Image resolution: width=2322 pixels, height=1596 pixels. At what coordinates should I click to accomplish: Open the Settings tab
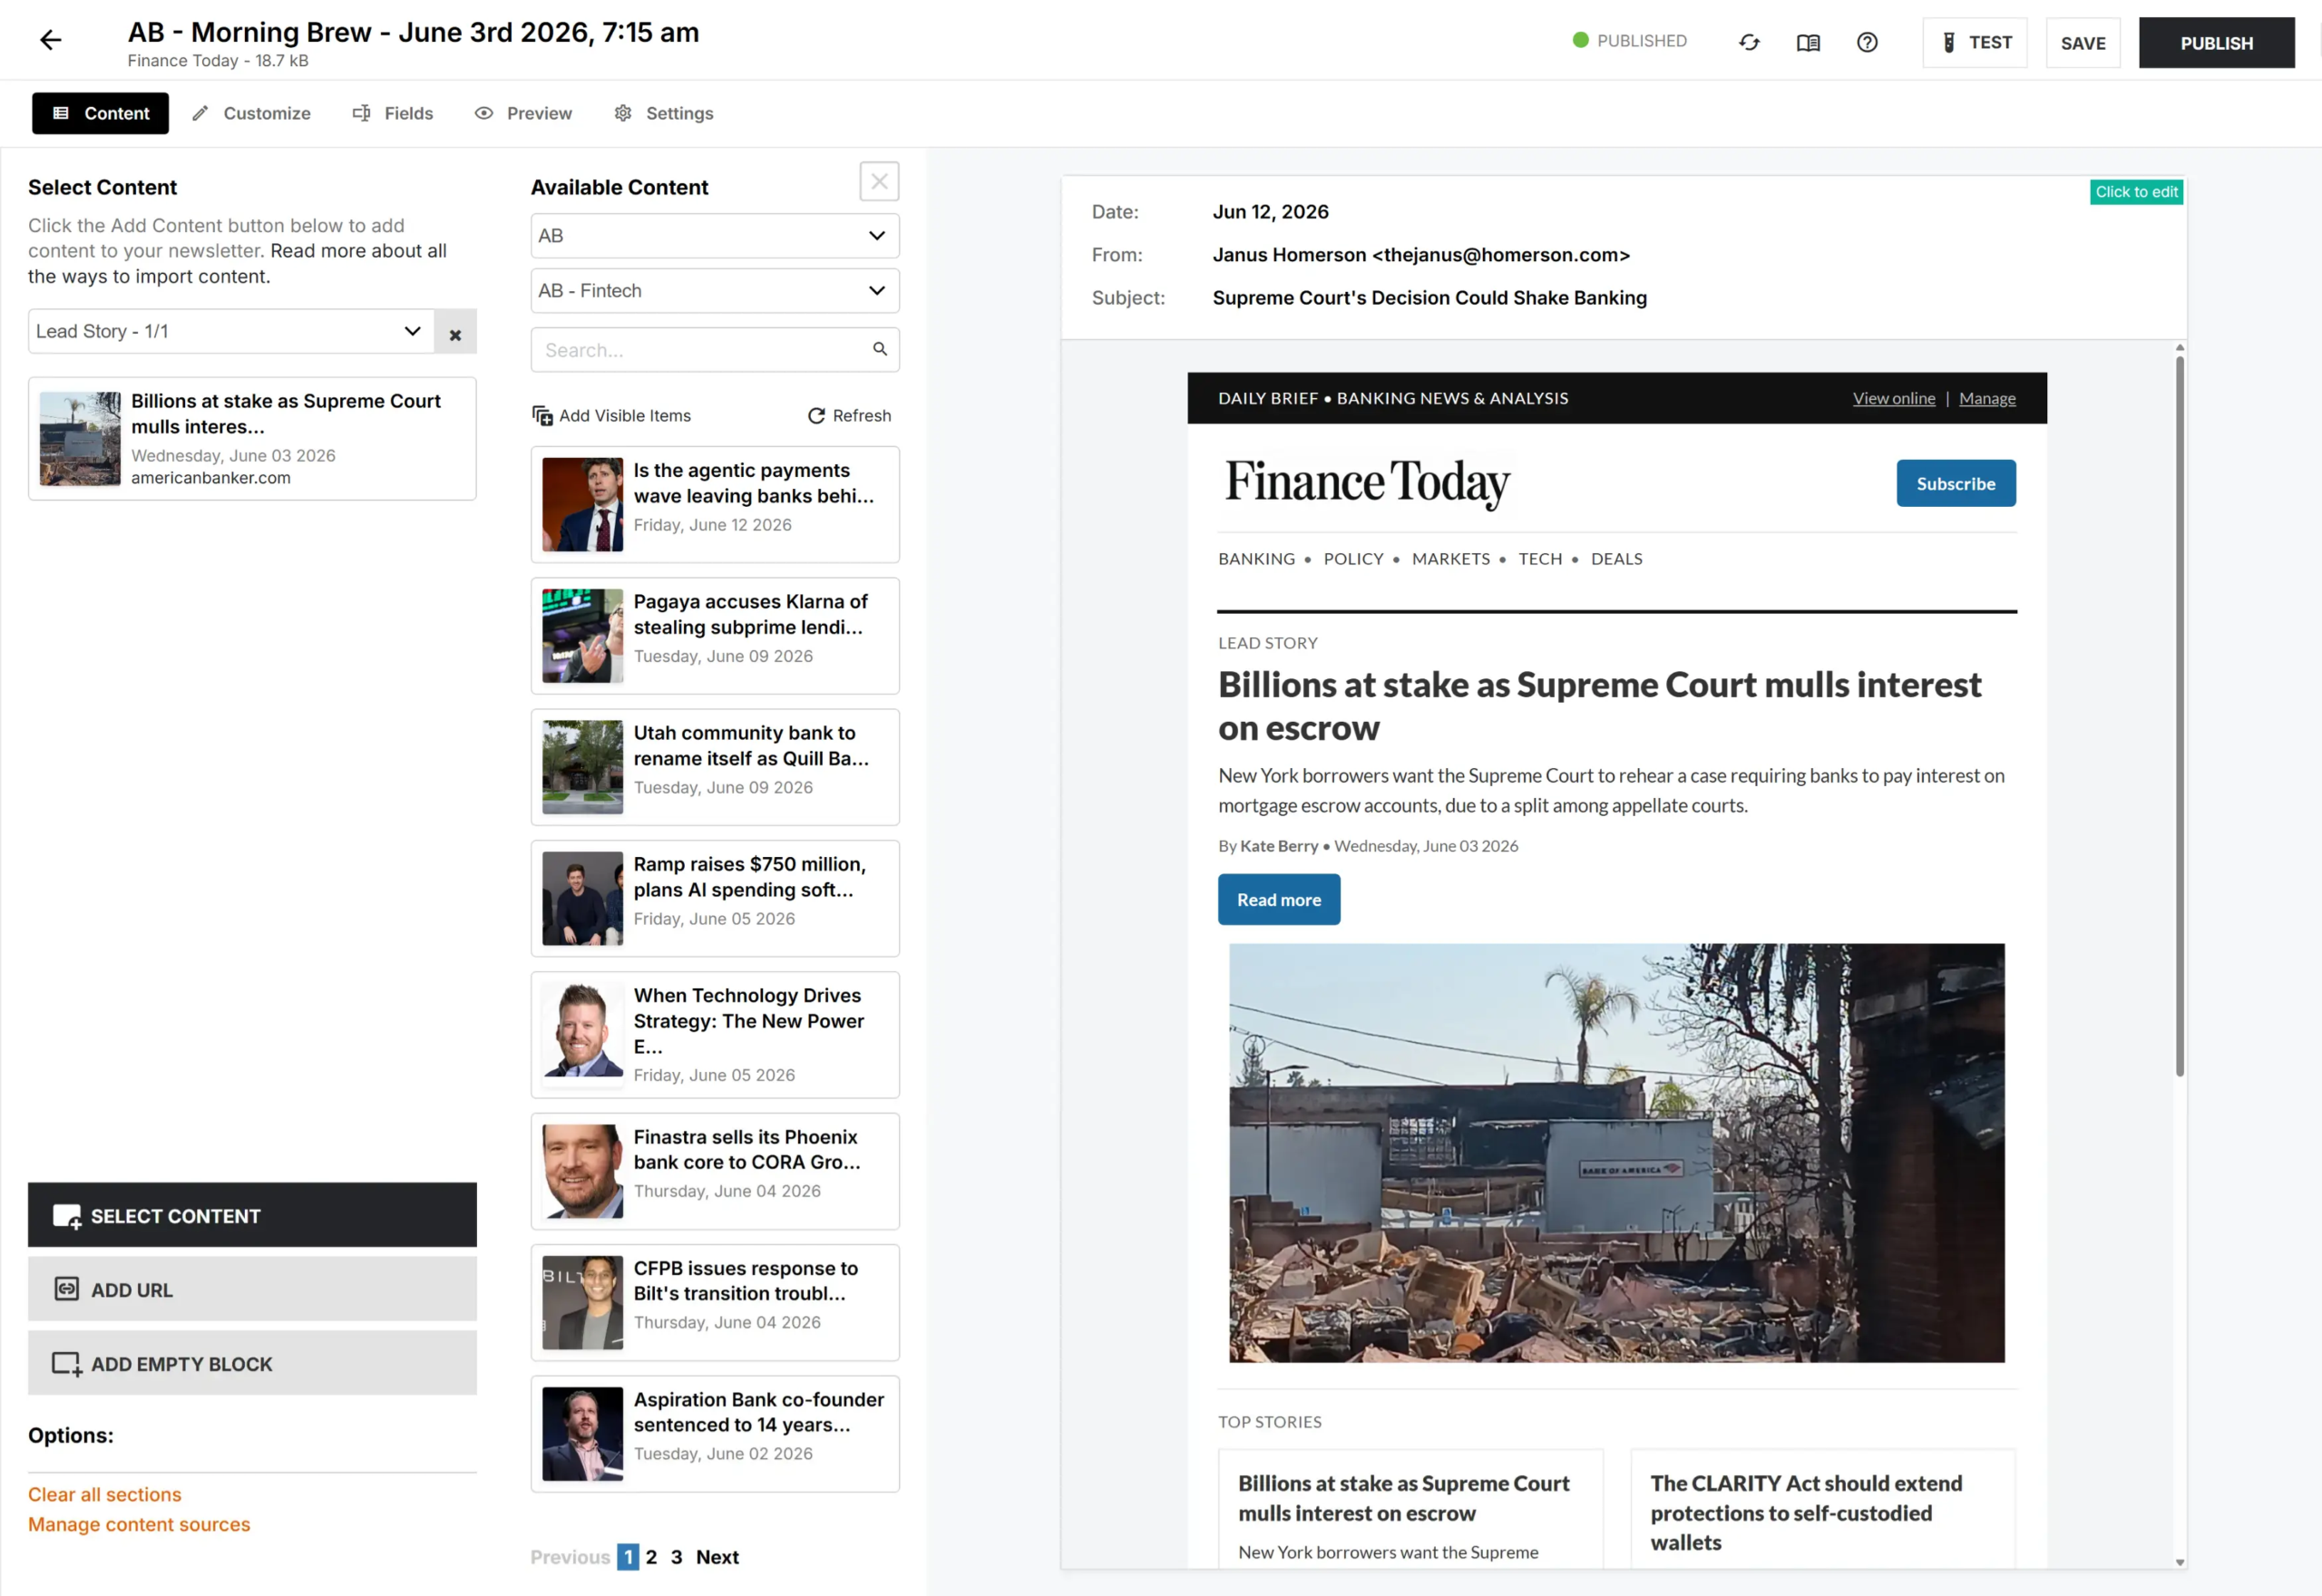(x=664, y=113)
